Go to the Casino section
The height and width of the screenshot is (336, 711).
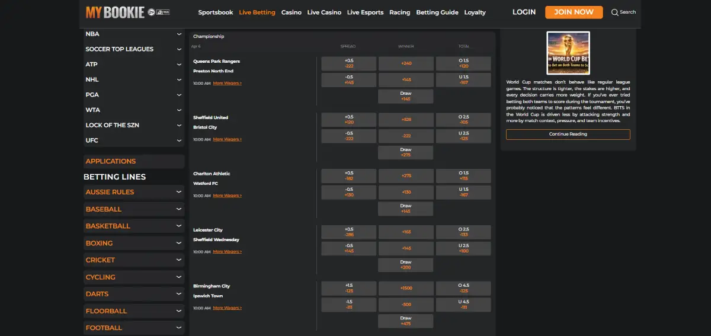coord(292,12)
